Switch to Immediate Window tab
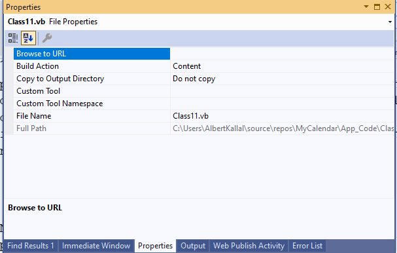The height and width of the screenshot is (253, 397). pos(96,246)
